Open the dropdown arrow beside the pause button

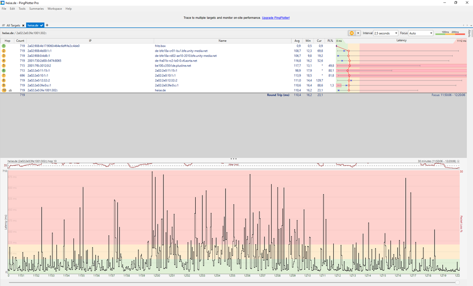click(358, 33)
